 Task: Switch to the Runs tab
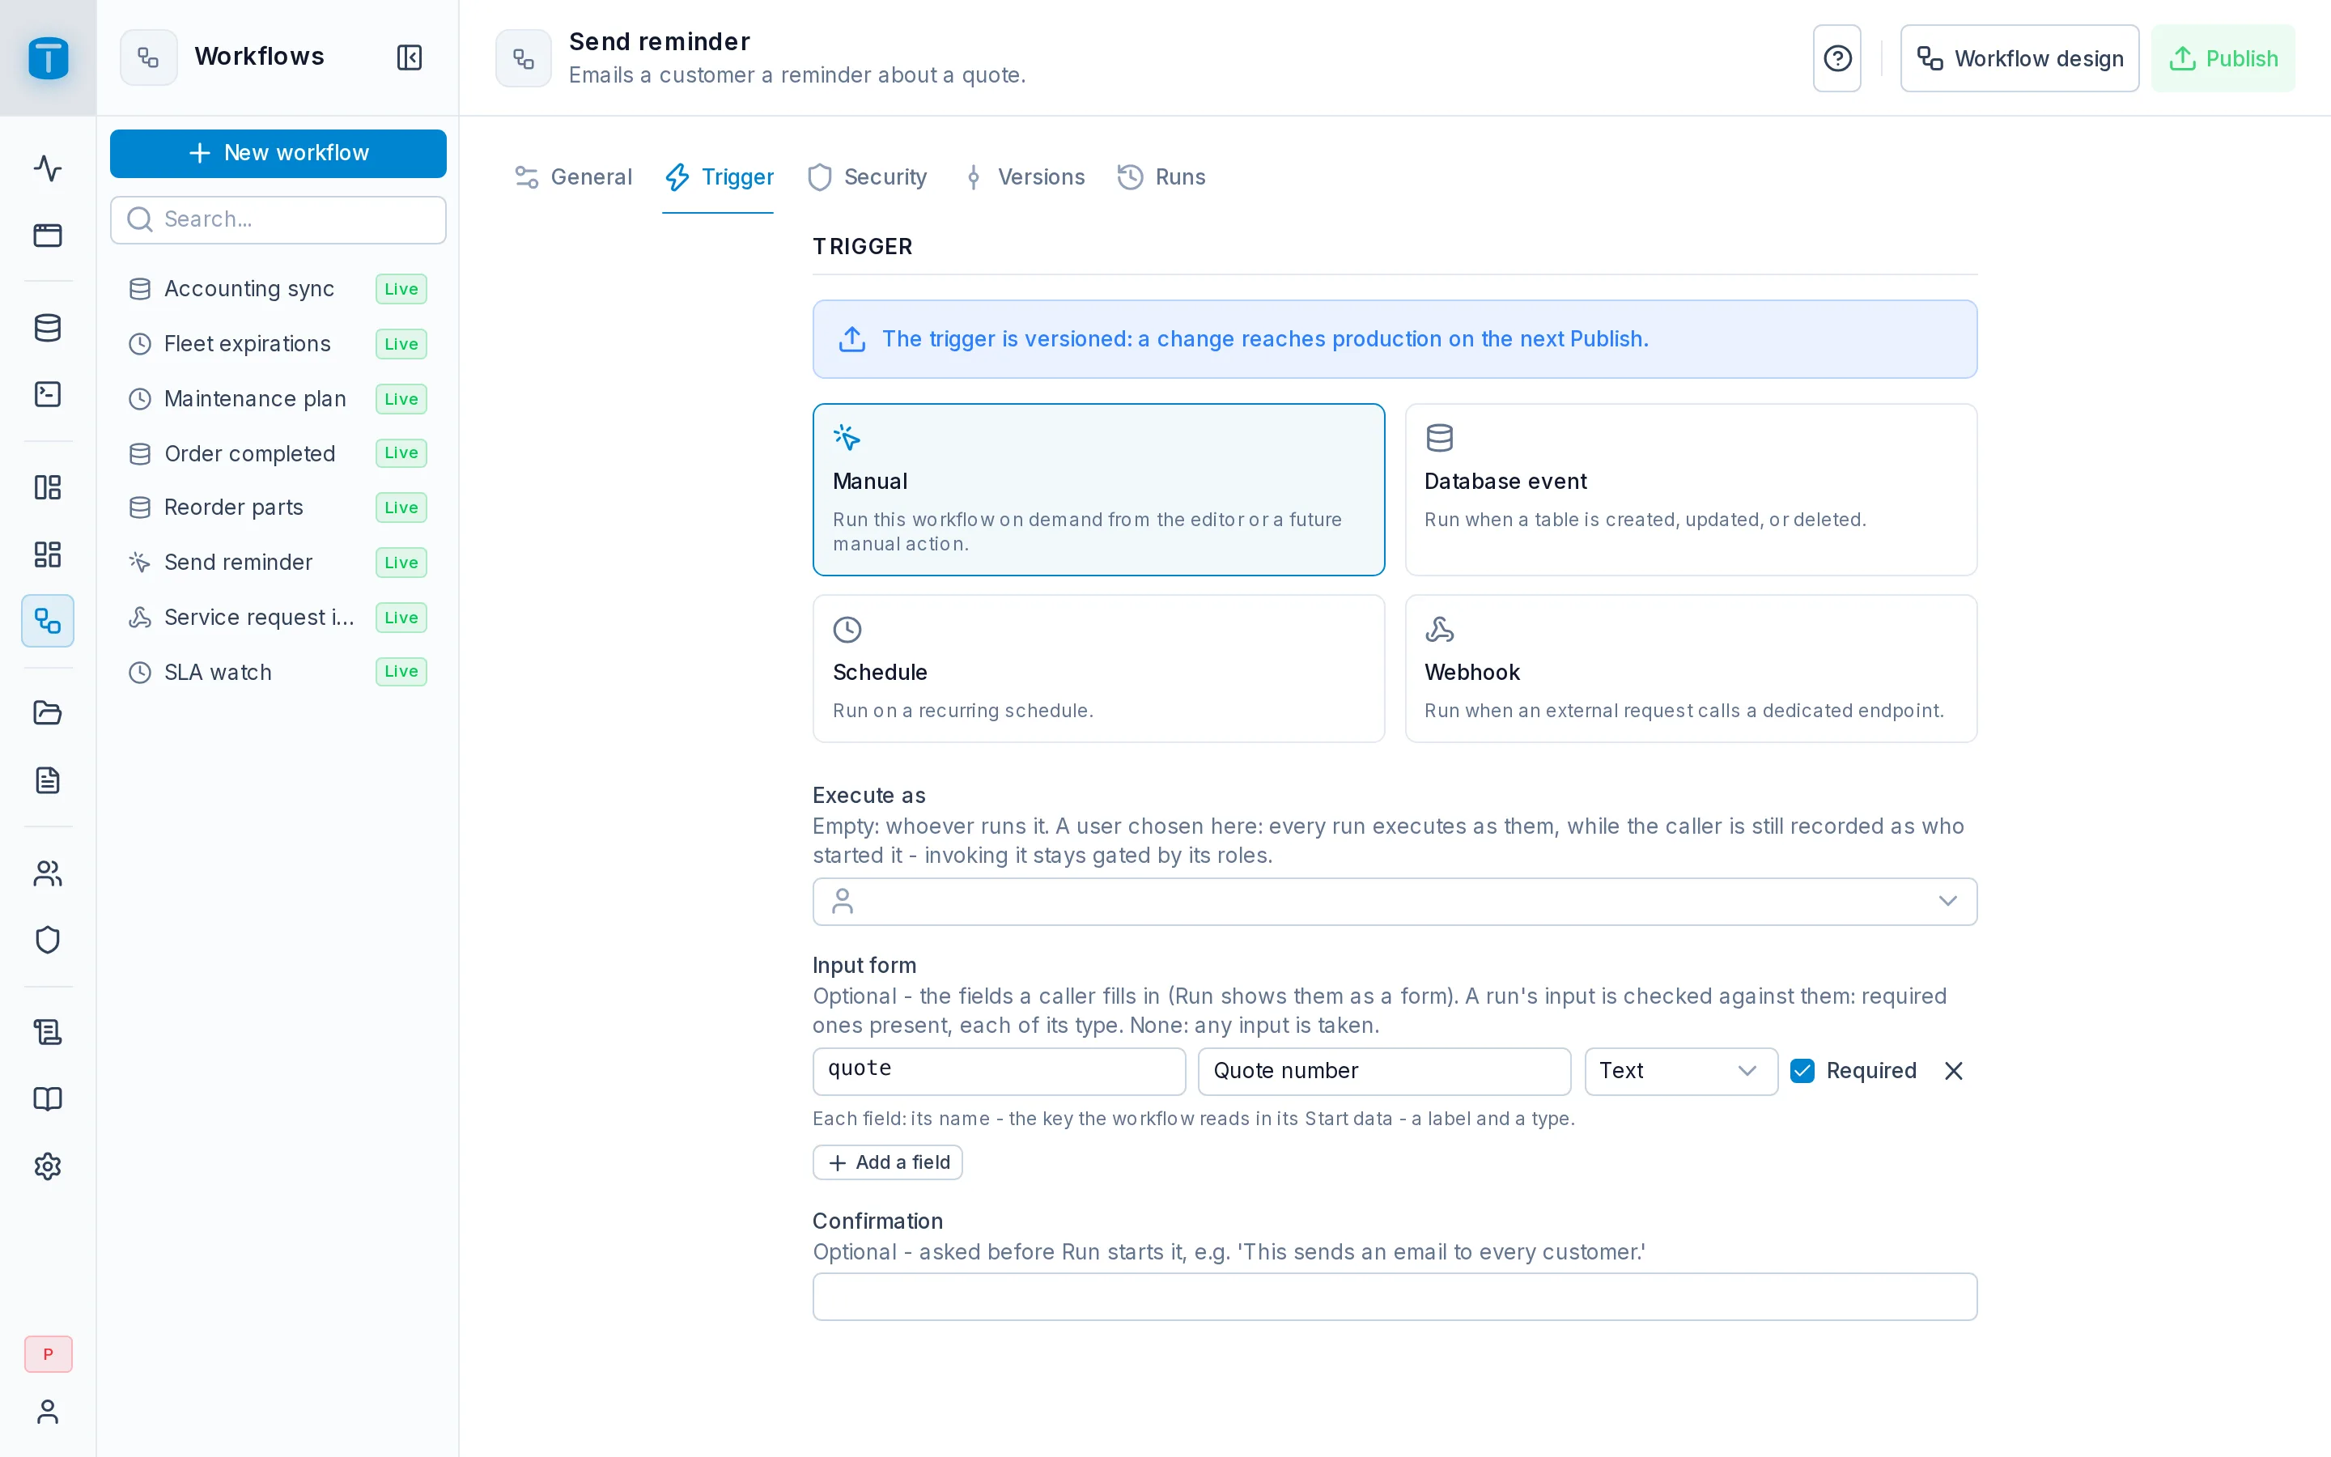(x=1161, y=177)
